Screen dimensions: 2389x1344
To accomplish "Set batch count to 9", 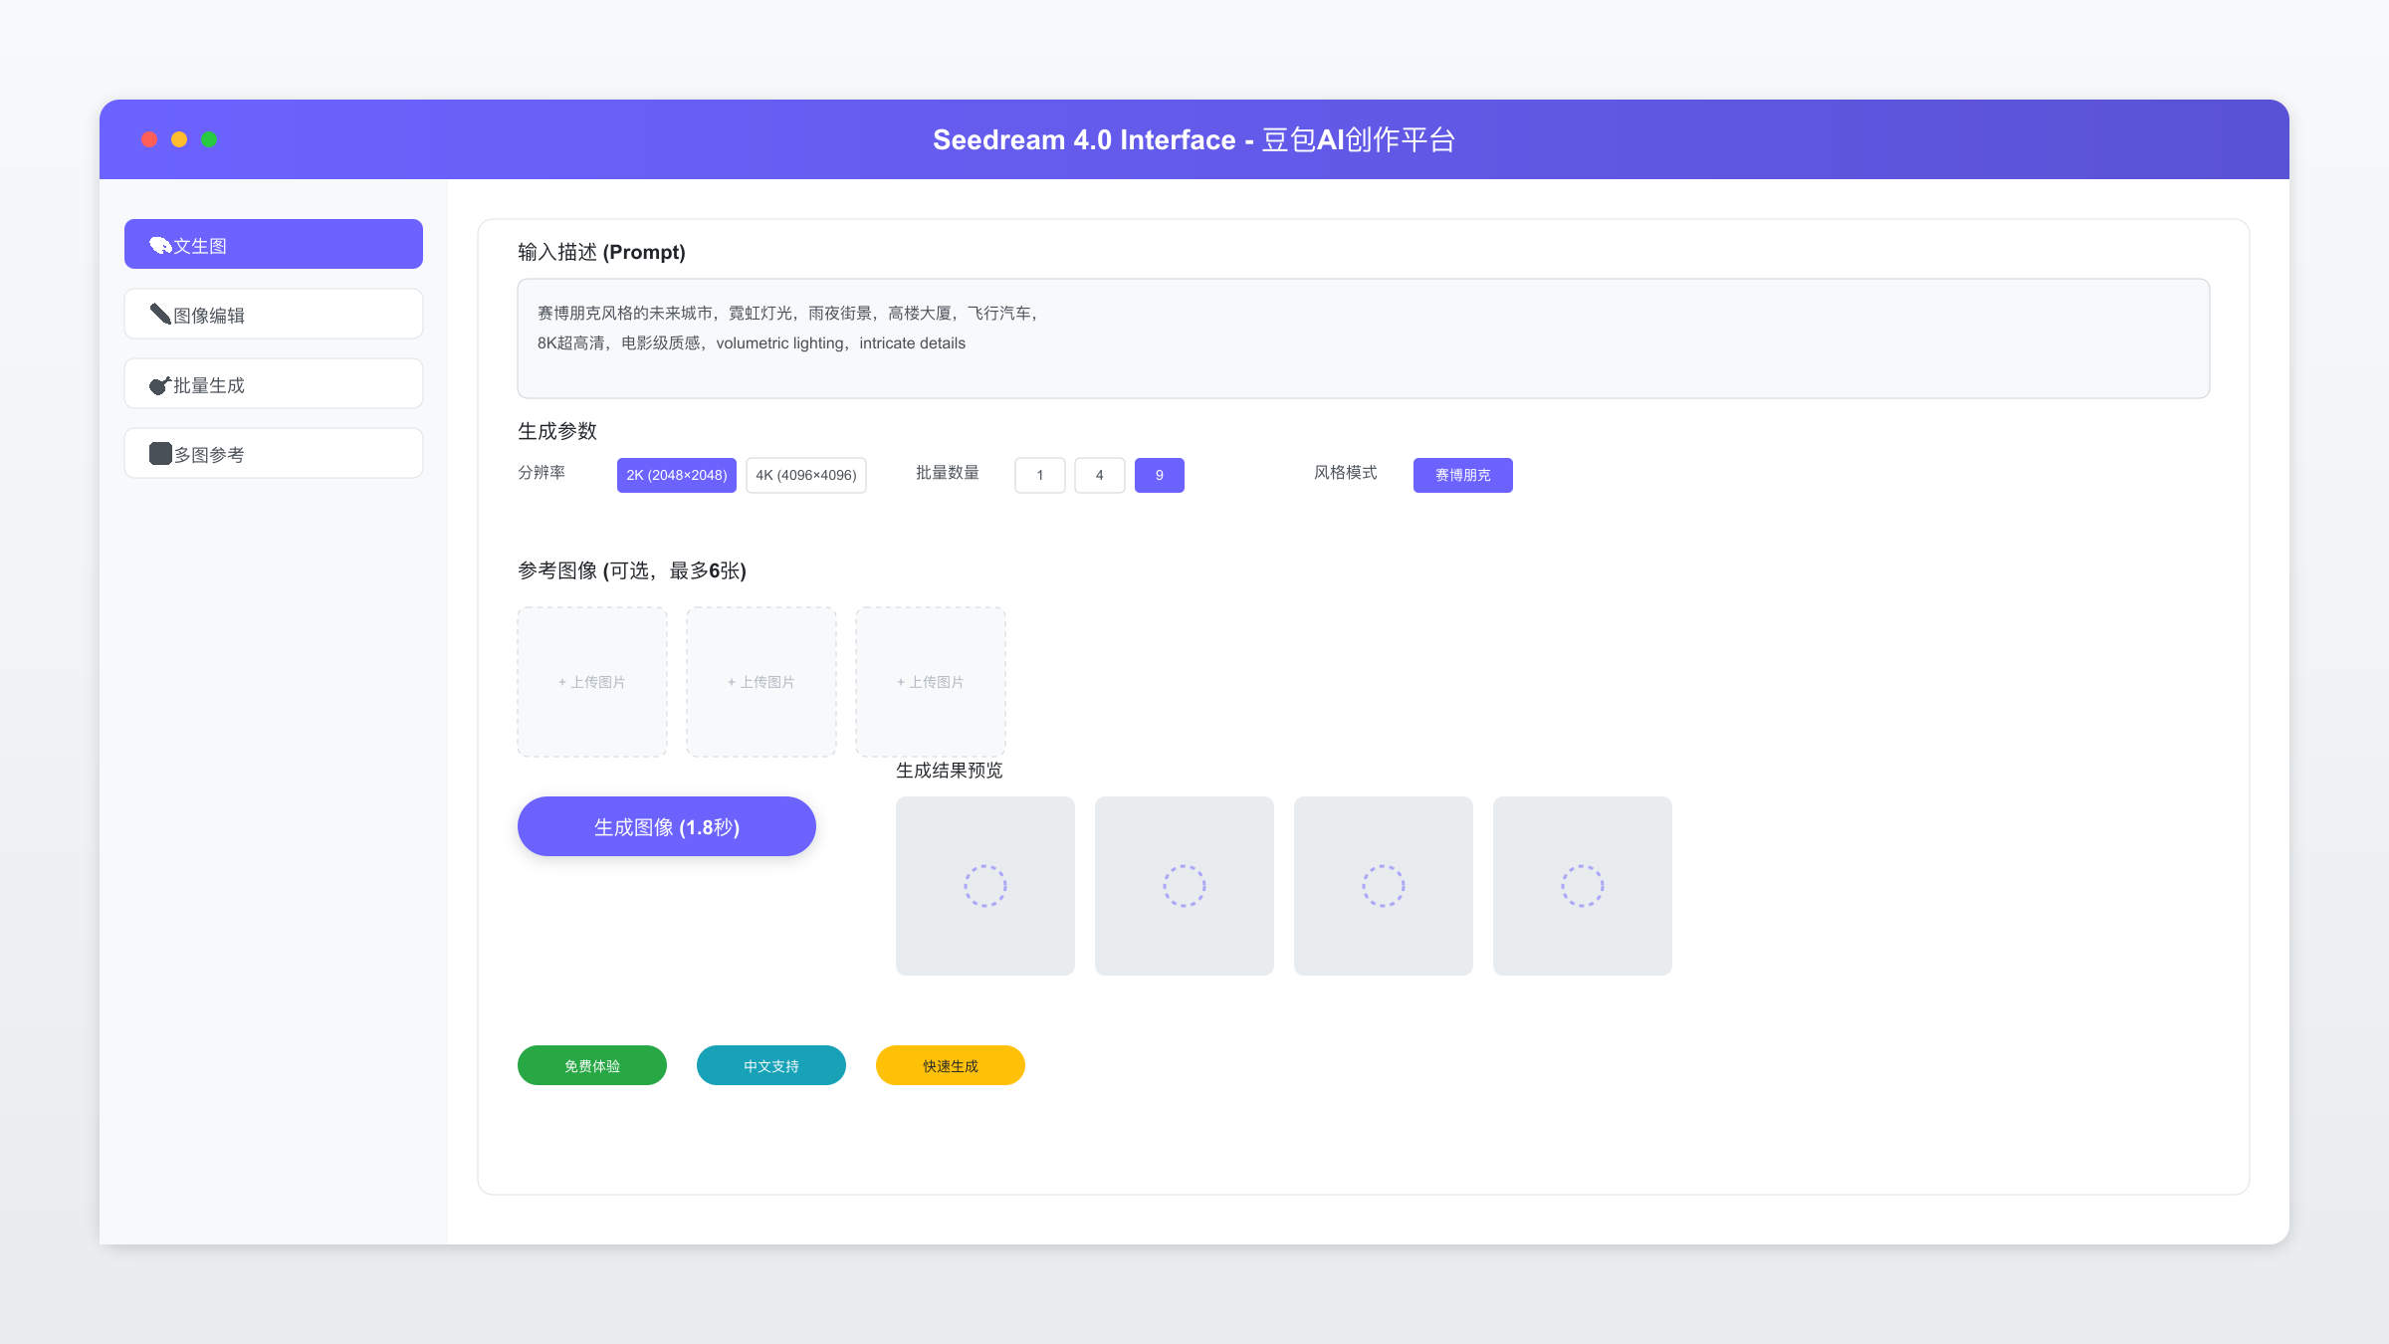I will (1160, 475).
